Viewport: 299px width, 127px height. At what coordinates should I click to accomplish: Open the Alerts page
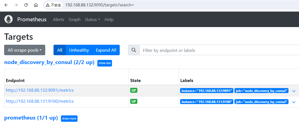58,20
